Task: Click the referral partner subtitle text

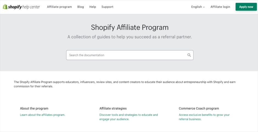Action: click(130, 37)
